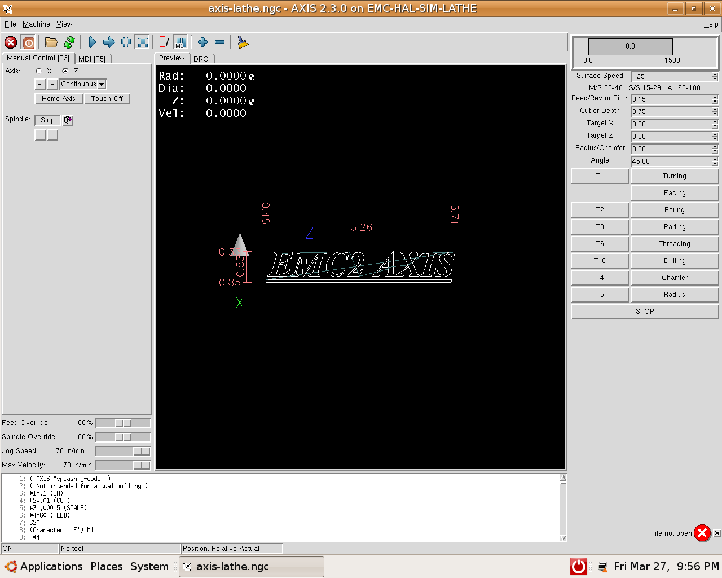Jog the axis in the minus direction
722x578 pixels.
(40, 84)
